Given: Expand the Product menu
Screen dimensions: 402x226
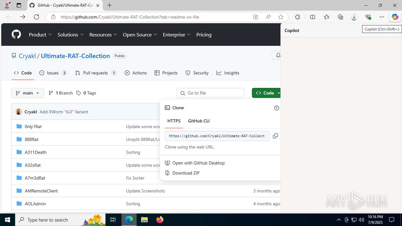Looking at the screenshot, I should click(40, 35).
